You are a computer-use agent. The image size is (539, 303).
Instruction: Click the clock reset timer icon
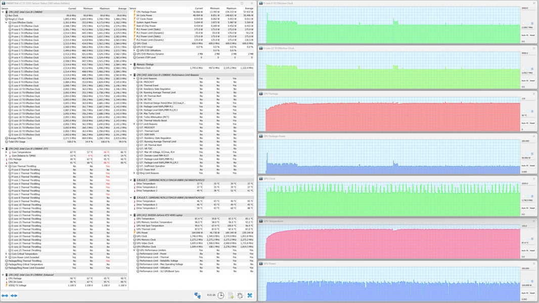(x=220, y=295)
